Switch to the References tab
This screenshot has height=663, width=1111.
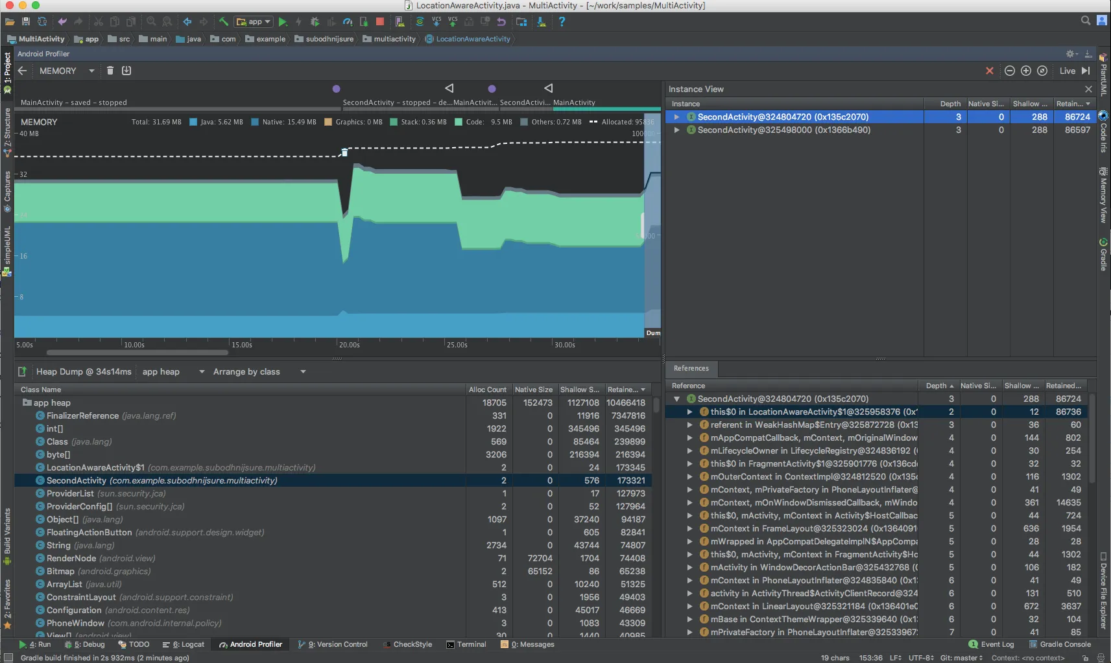coord(691,368)
